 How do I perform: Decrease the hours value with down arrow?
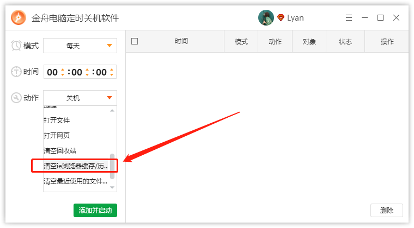tap(63, 75)
